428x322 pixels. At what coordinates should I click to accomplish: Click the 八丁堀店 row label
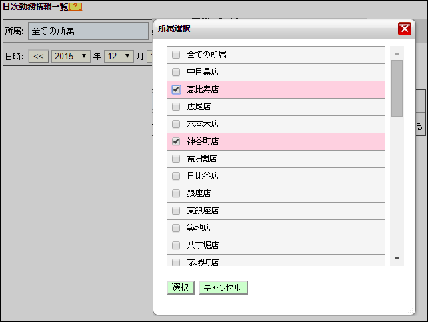pos(203,245)
